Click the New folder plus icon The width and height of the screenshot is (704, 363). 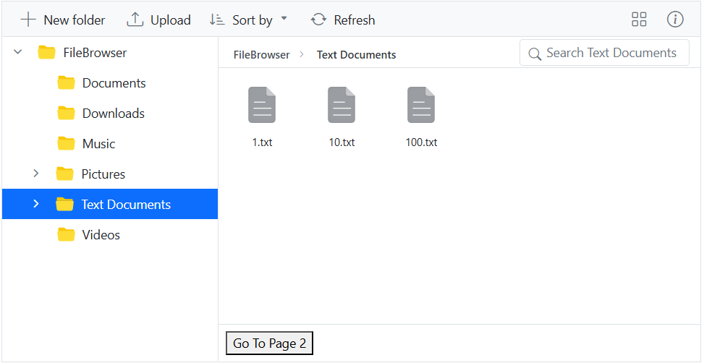click(x=28, y=20)
